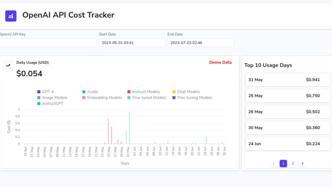Screen dimensions: 332x187
Task: Switch to page 2 of usage days
Action: (x=293, y=164)
